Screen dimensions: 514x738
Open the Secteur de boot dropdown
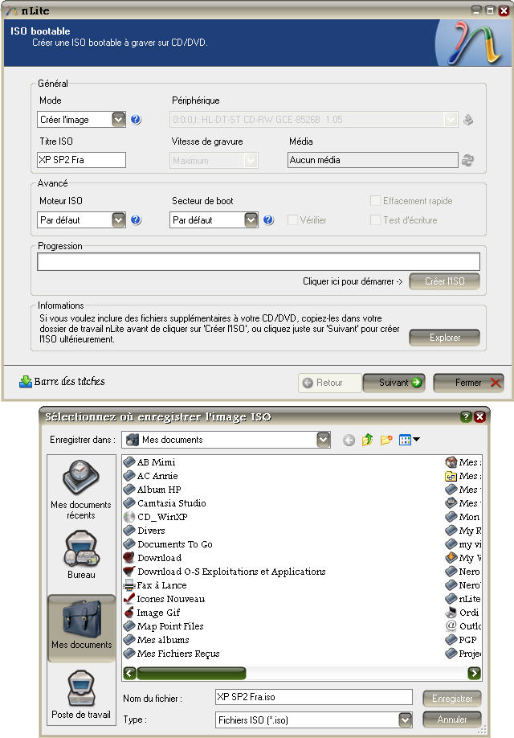coord(251,219)
